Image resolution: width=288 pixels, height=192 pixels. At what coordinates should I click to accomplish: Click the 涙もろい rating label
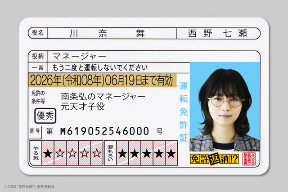[110, 153]
